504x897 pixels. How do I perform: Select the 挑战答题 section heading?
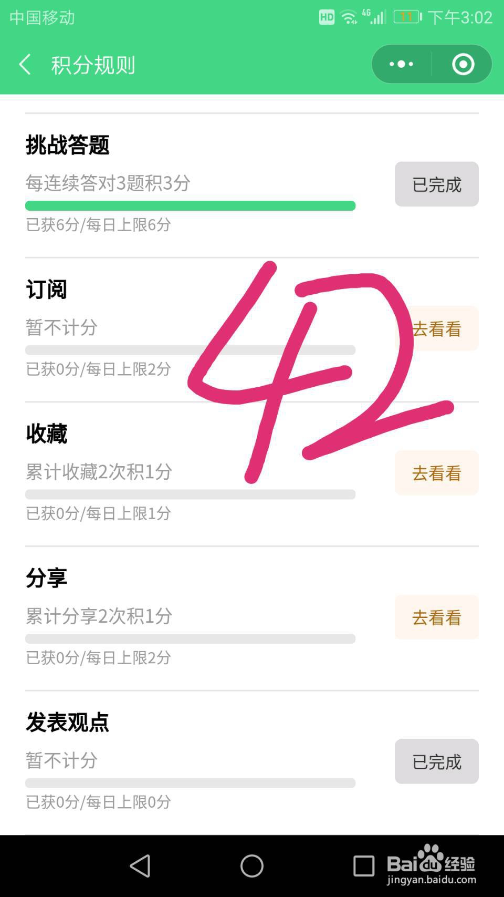[68, 145]
